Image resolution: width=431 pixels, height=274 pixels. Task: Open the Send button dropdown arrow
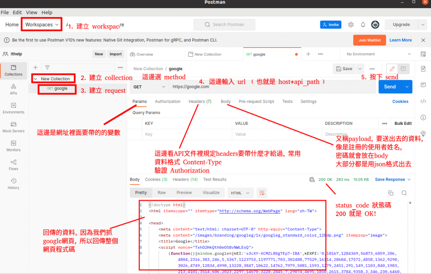coord(407,87)
